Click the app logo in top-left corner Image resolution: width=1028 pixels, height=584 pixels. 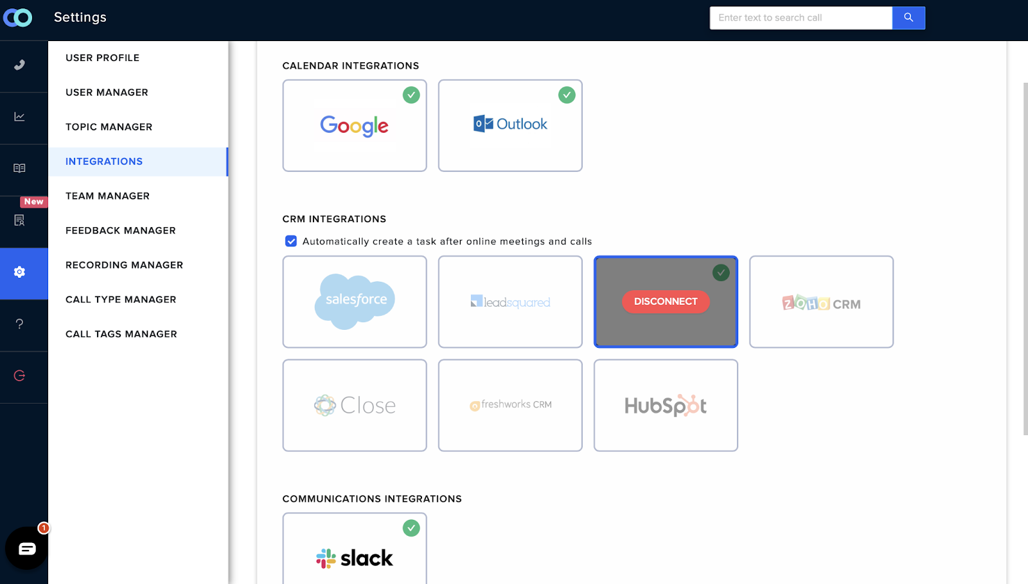coord(17,18)
